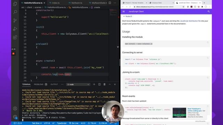Open the Source Control view
Image resolution: width=223 pixels, height=125 pixels.
tap(15, 20)
